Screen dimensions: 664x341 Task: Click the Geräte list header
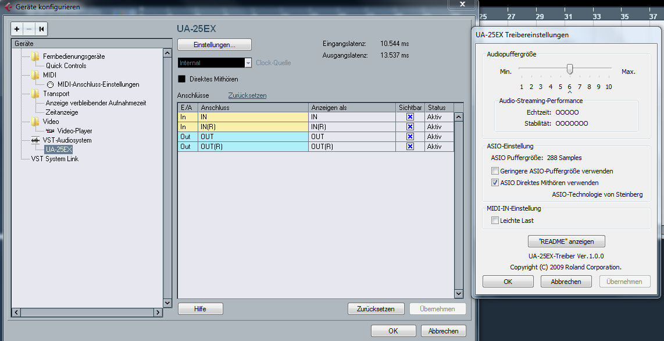click(91, 44)
